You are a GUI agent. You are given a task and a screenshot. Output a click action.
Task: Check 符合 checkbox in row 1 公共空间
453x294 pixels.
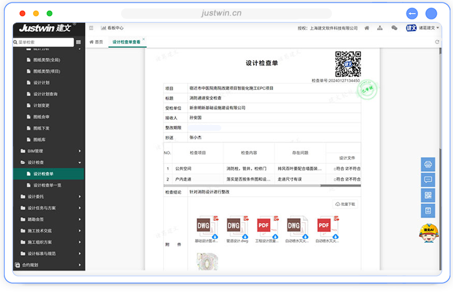pos(335,168)
